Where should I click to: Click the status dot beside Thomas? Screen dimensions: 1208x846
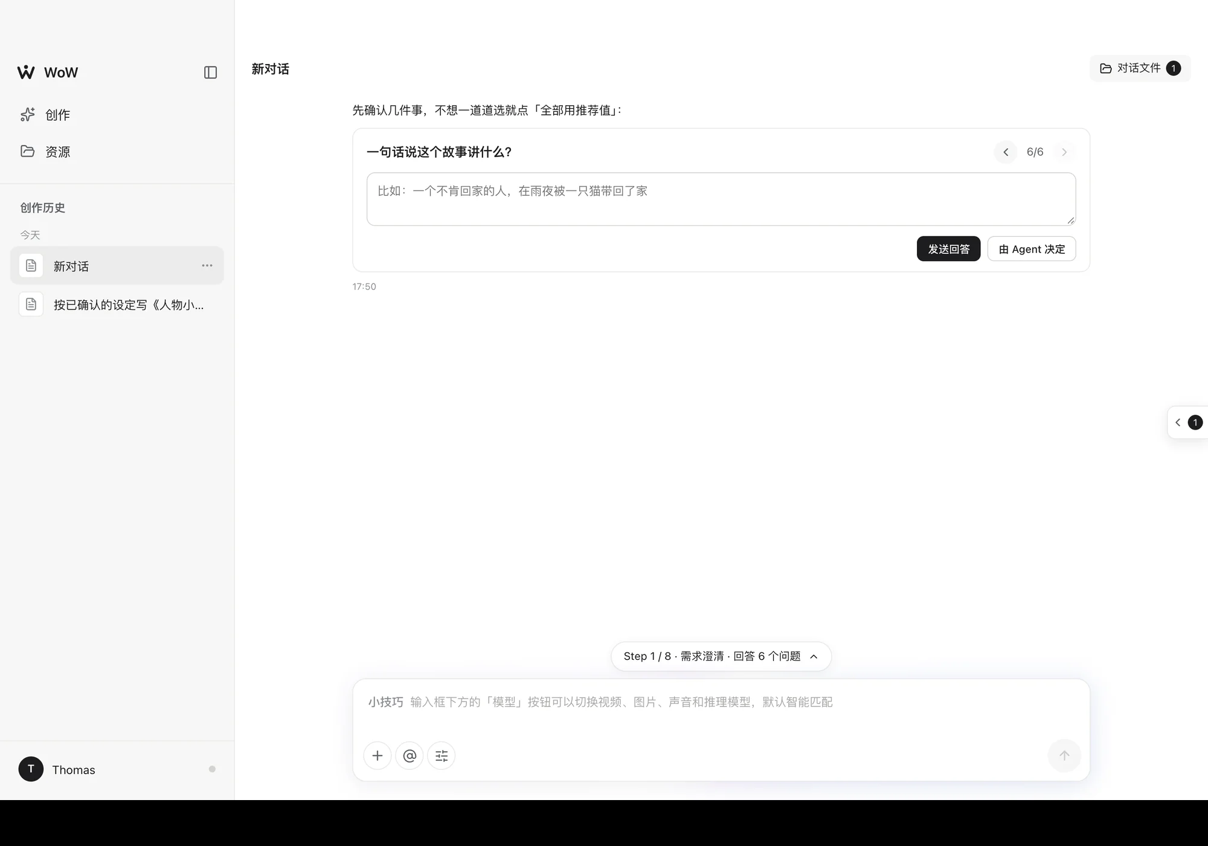(x=212, y=769)
